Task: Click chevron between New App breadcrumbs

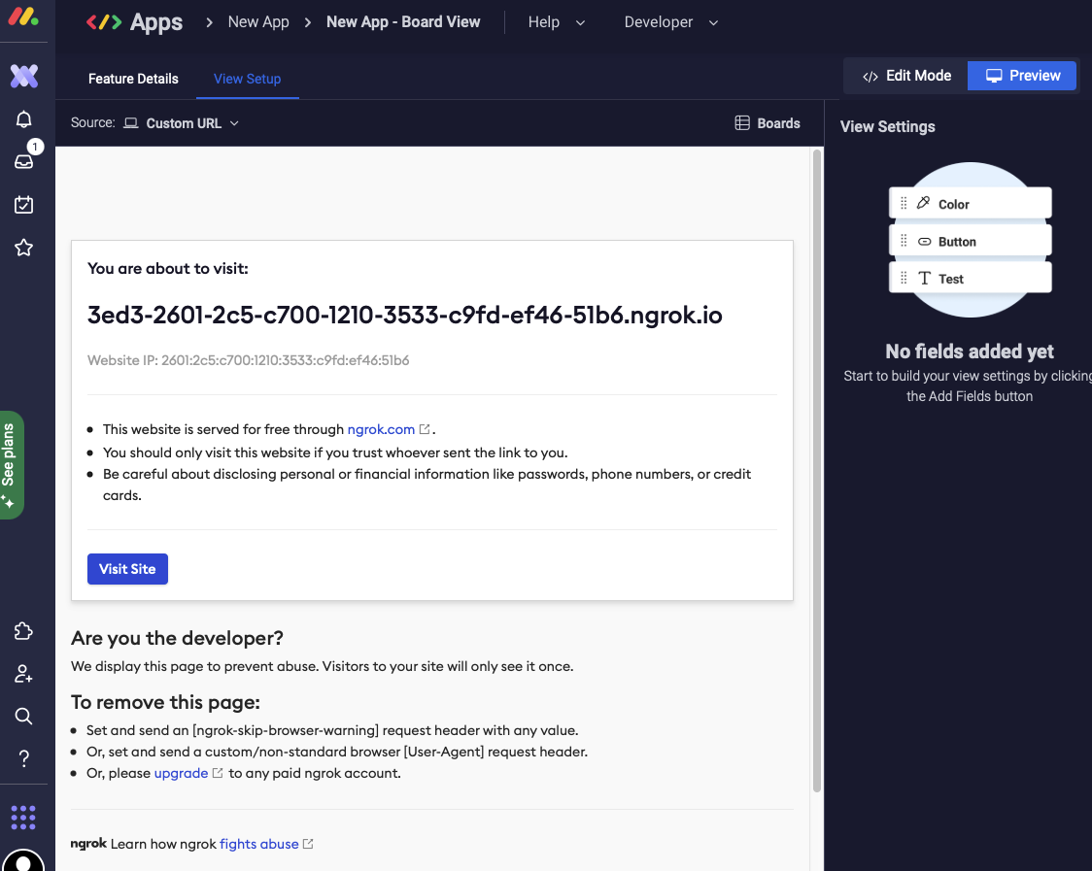Action: click(308, 22)
